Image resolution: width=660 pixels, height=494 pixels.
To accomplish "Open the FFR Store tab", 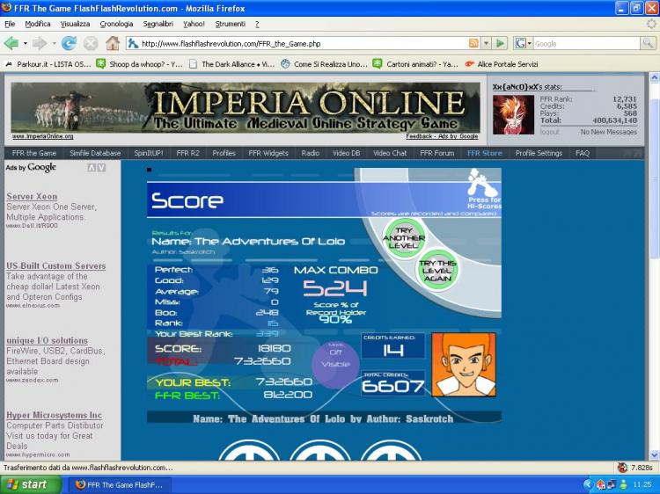I will click(x=485, y=153).
